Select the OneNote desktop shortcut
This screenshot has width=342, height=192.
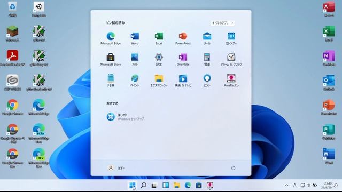[x=329, y=58]
